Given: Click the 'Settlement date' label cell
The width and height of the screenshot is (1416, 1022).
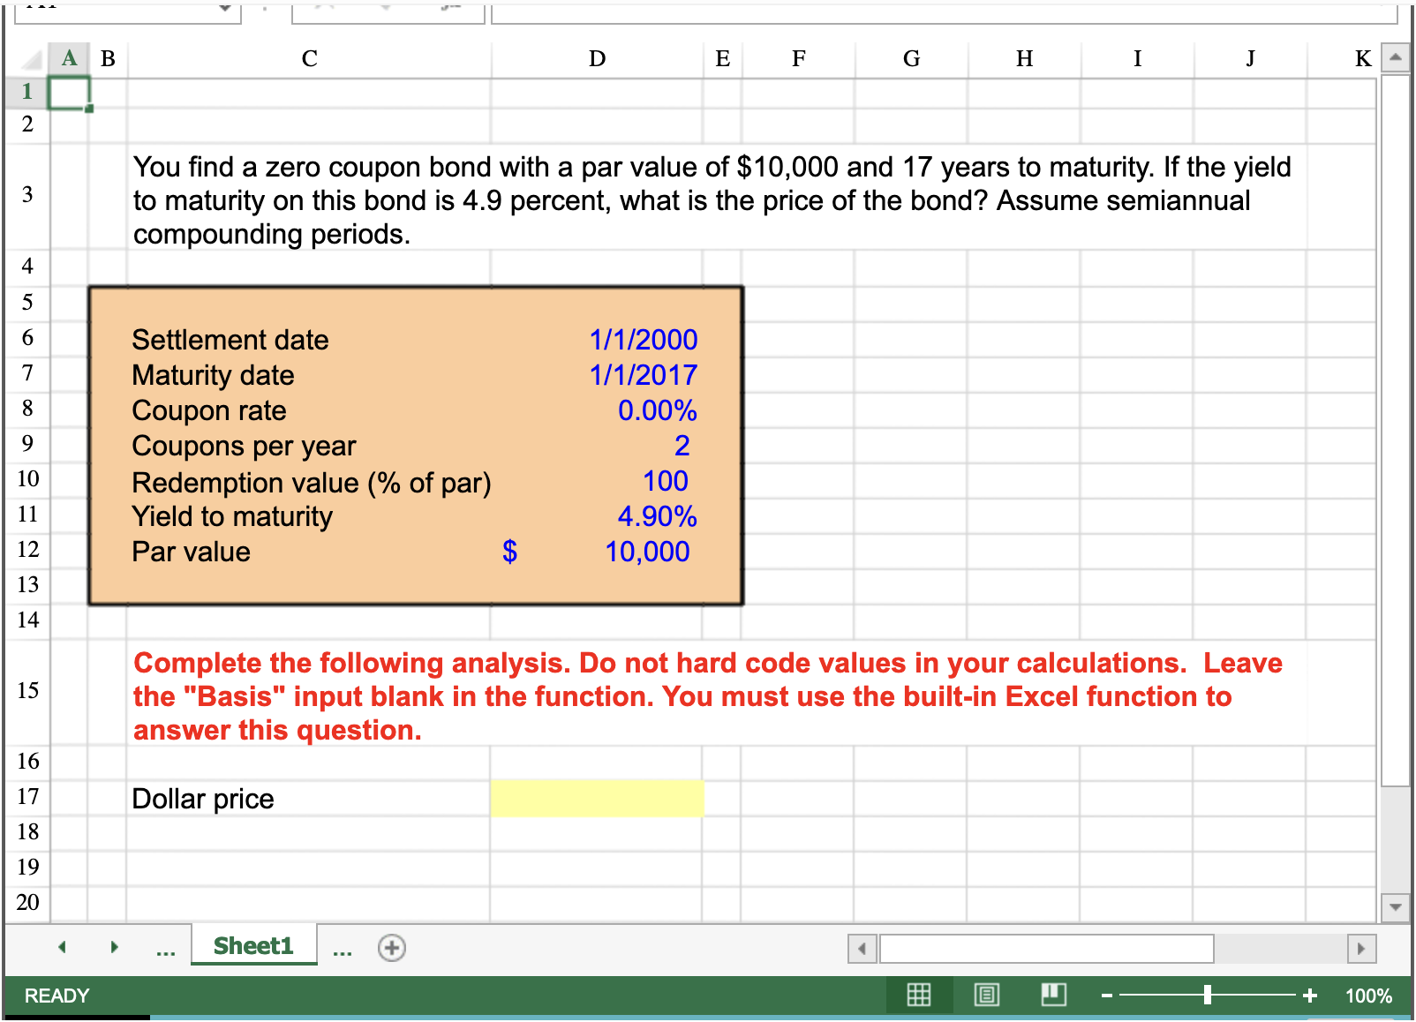Looking at the screenshot, I should tap(230, 340).
